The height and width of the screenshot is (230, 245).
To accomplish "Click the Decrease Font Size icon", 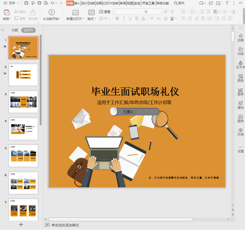I will (173, 12).
